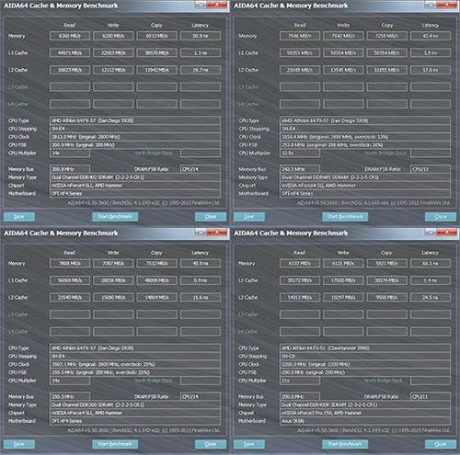Start Benchmark in the Athlon FX-51 window
Screen dimensions: 460x455
click(x=345, y=444)
